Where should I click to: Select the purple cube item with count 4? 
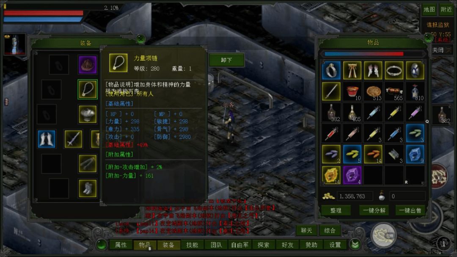click(x=352, y=175)
